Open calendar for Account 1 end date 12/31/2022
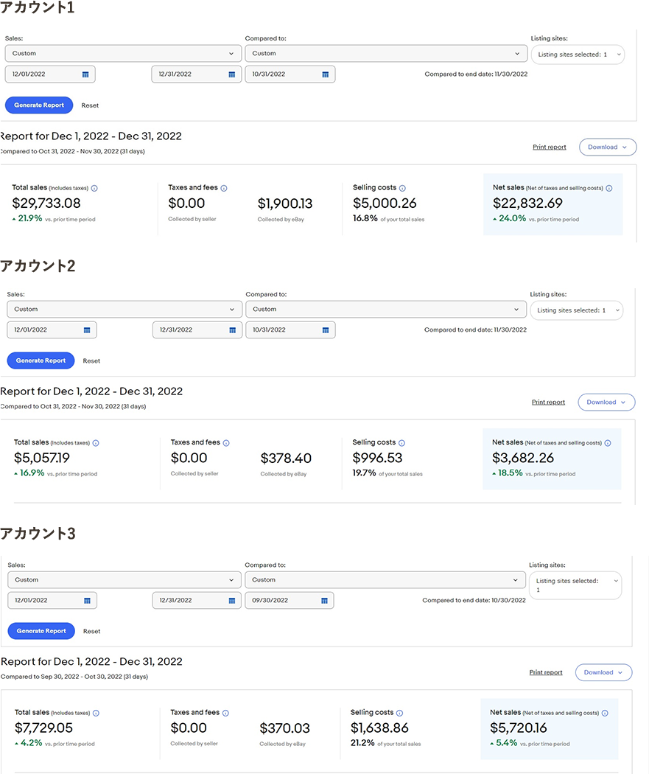Image resolution: width=649 pixels, height=774 pixels. click(x=231, y=74)
